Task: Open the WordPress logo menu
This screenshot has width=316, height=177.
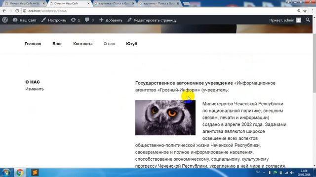Action: [x=5, y=20]
